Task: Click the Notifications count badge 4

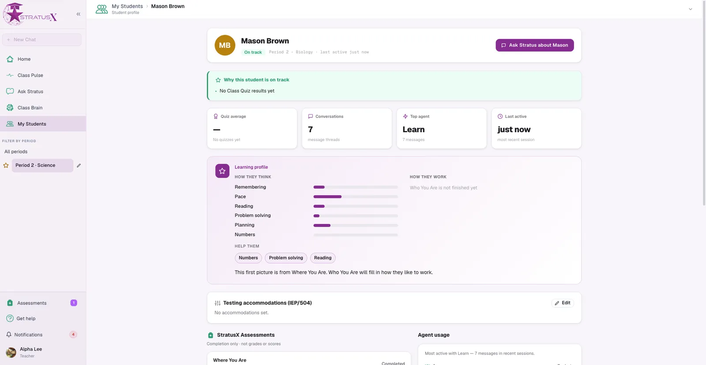Action: click(73, 335)
